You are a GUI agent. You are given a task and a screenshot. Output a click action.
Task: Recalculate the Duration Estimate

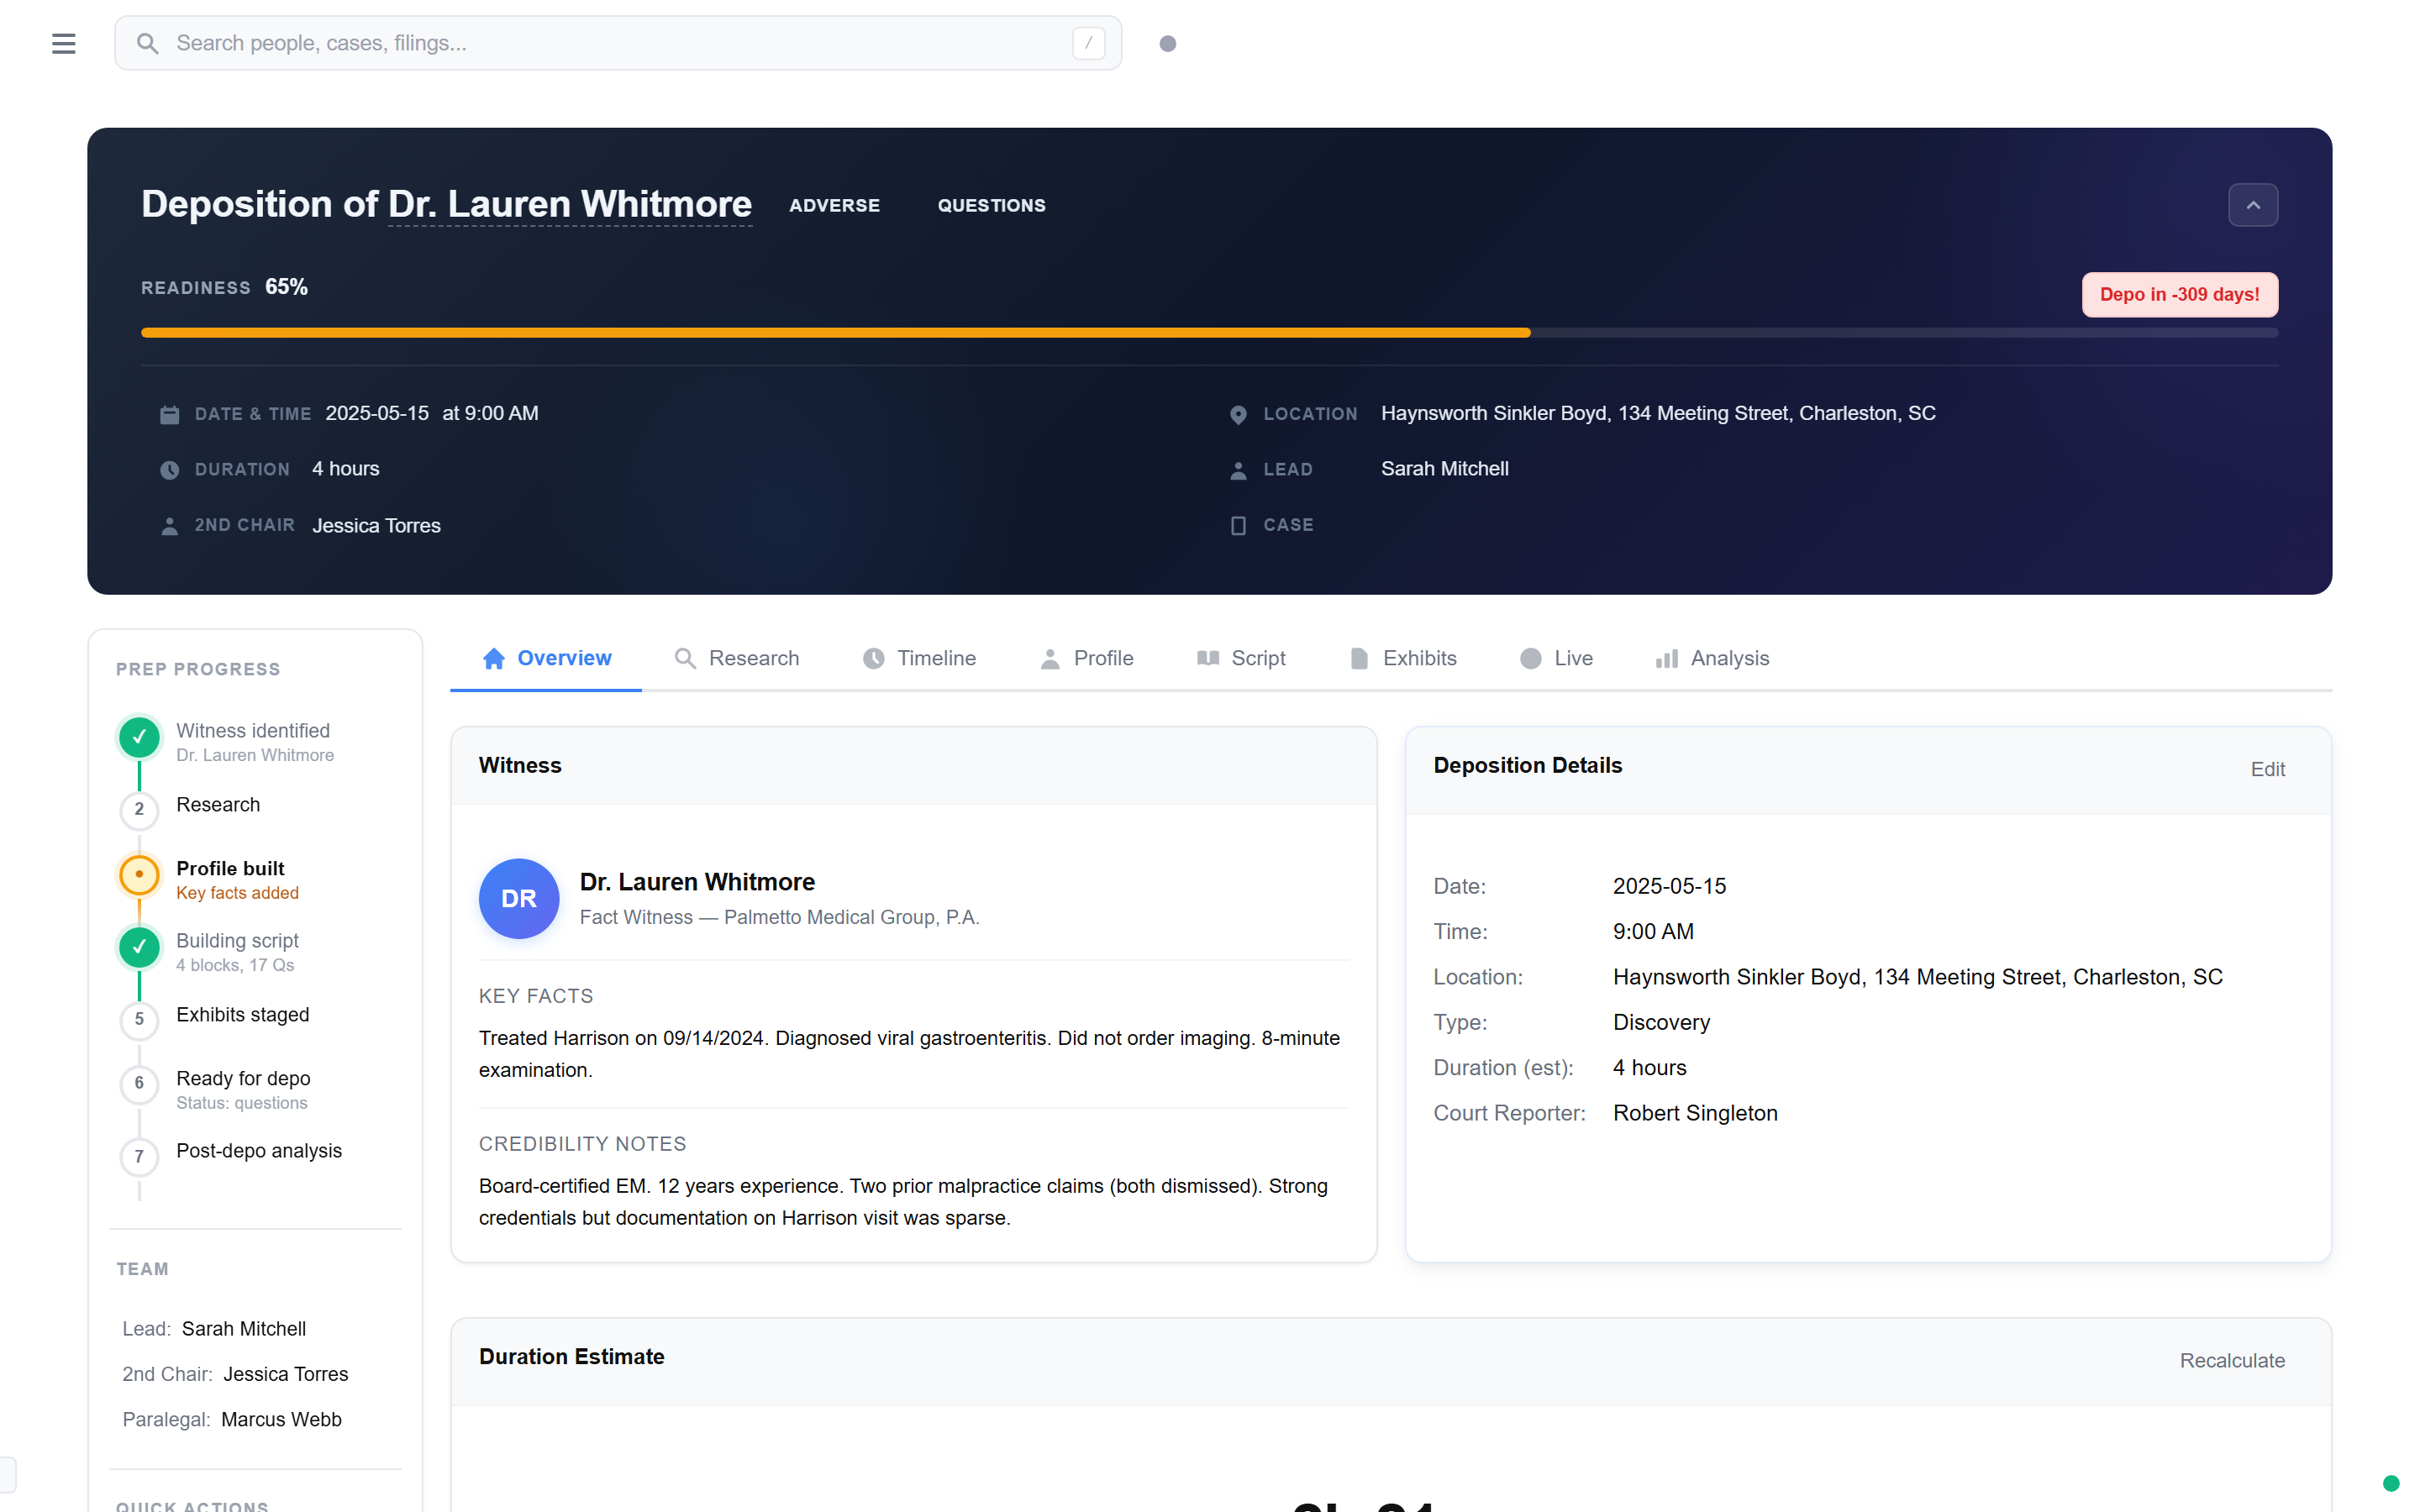point(2232,1360)
